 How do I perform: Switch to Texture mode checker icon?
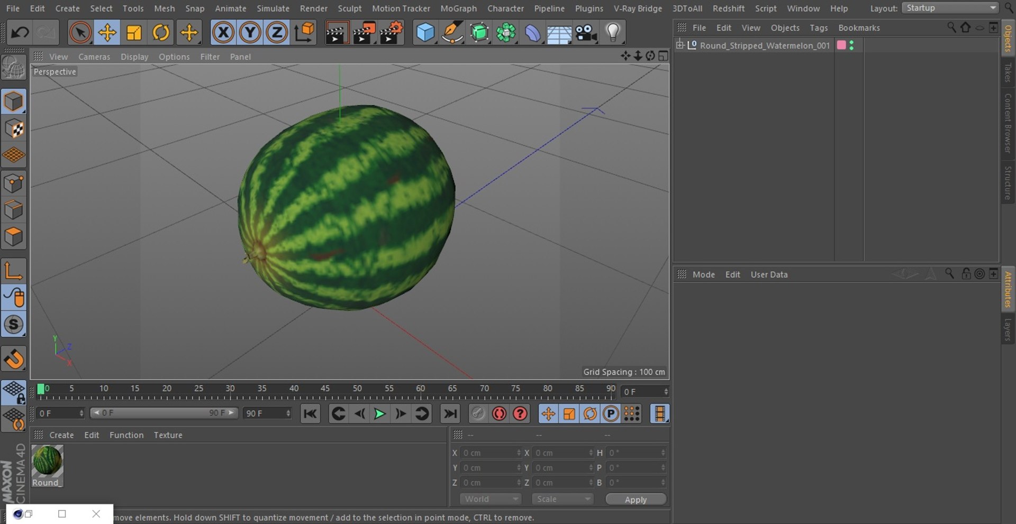(x=14, y=128)
